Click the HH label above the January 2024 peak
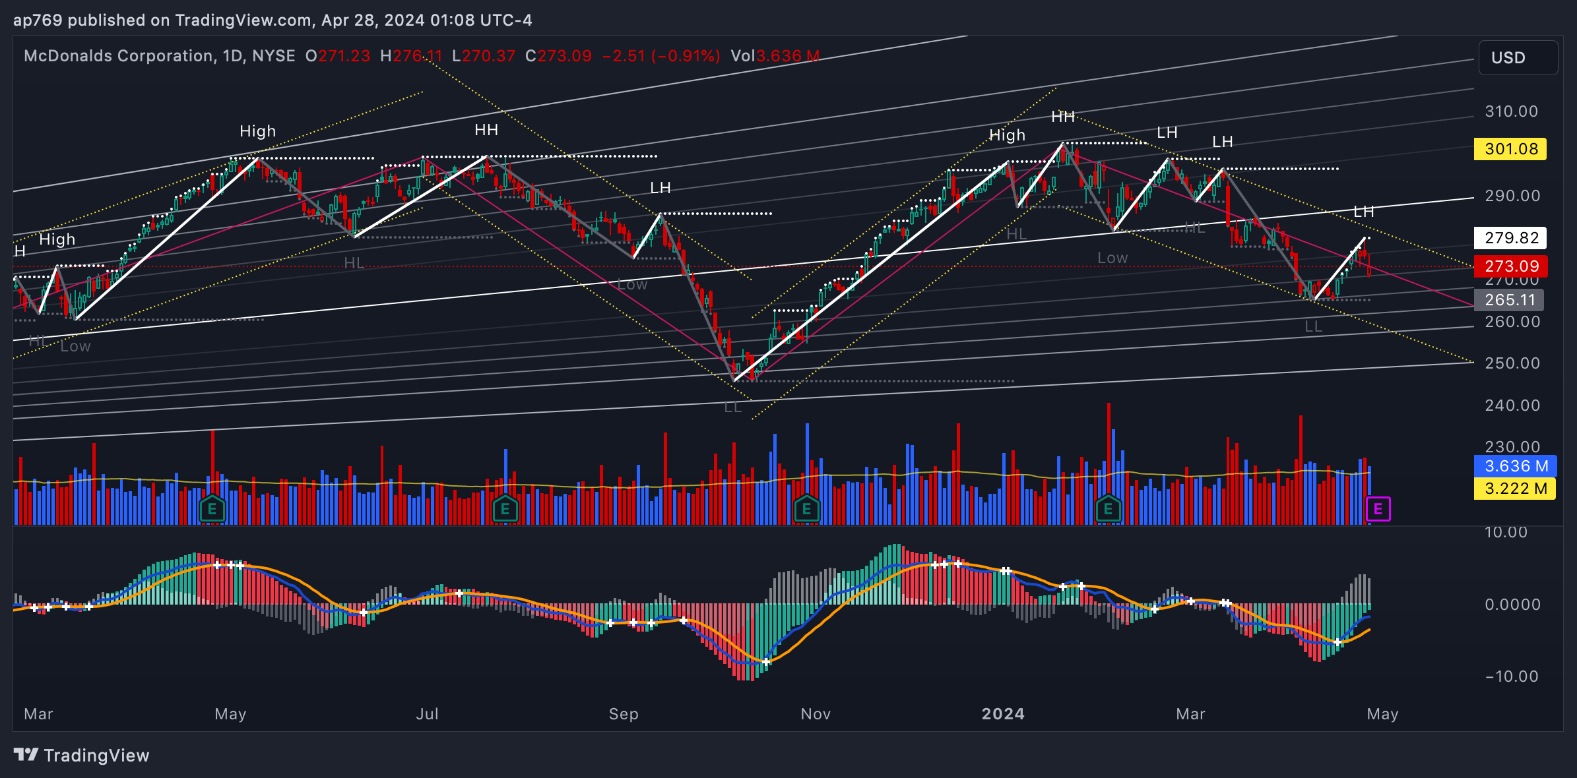1577x778 pixels. click(x=1063, y=117)
